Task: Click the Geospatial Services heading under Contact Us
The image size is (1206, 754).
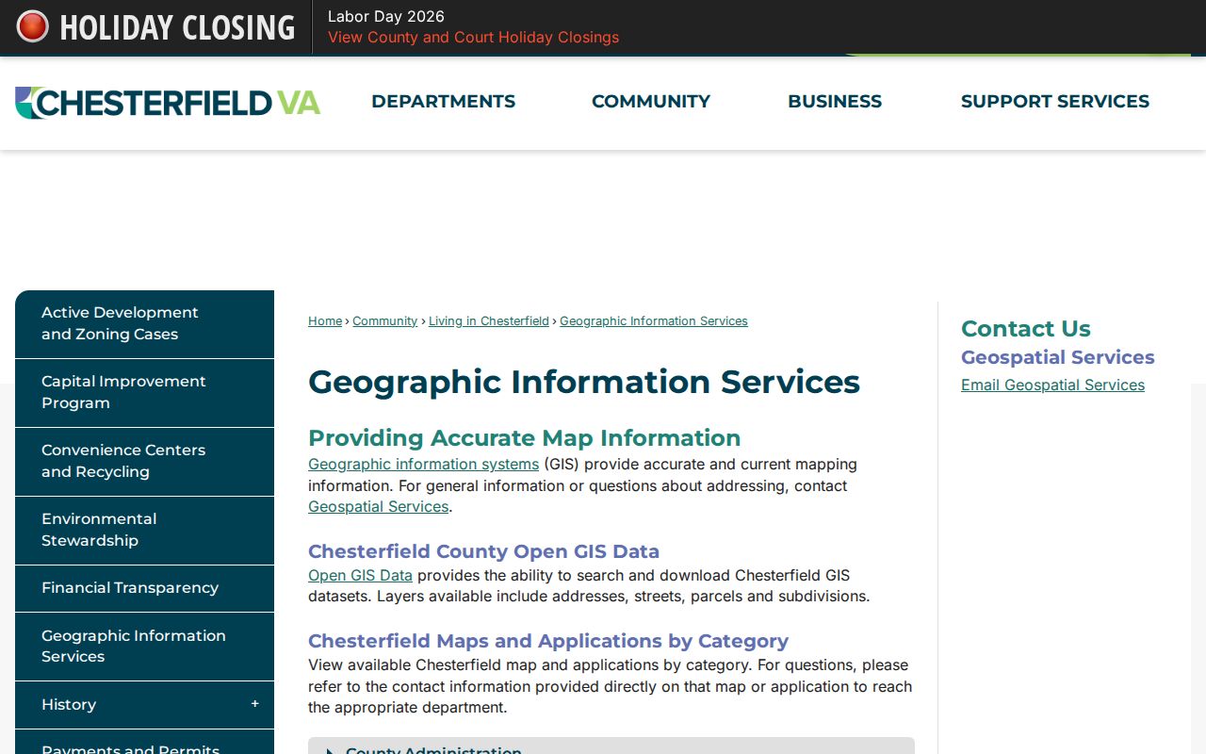Action: 1057,357
